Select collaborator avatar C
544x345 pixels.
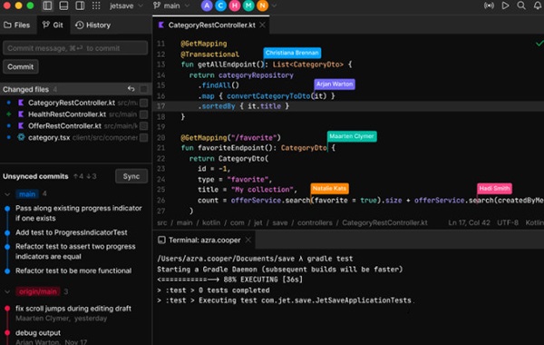(221, 5)
